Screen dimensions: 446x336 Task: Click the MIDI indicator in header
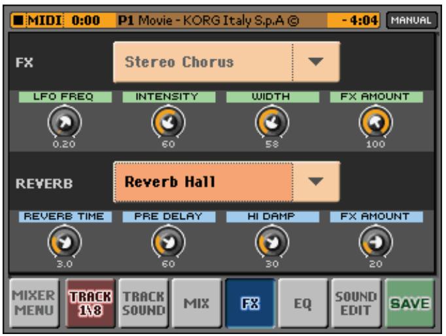(x=45, y=20)
